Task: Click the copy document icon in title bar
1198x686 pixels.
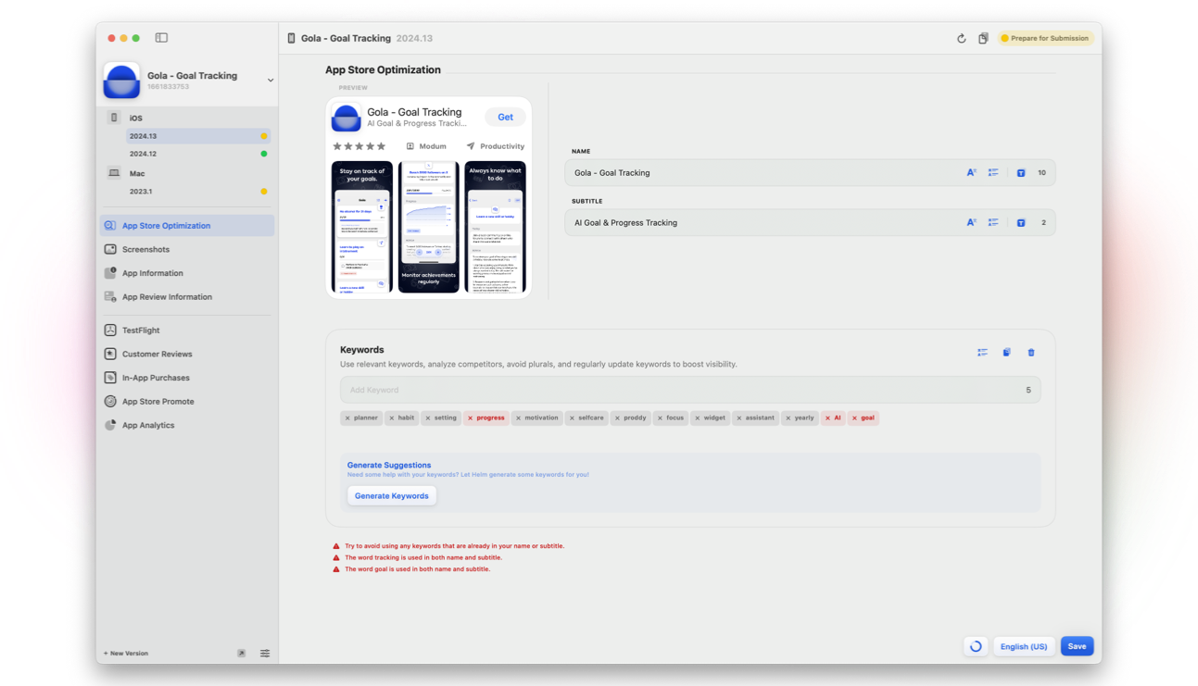Action: [983, 39]
